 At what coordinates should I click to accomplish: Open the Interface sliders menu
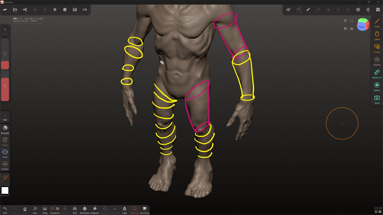(368, 10)
